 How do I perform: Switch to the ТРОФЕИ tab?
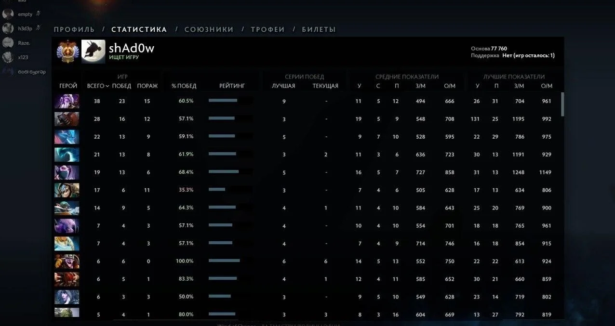point(267,29)
